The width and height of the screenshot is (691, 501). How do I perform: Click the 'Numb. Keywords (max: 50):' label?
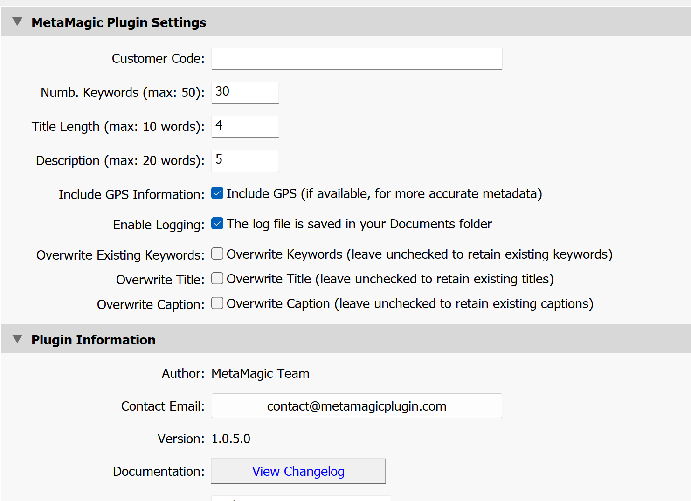tap(123, 93)
